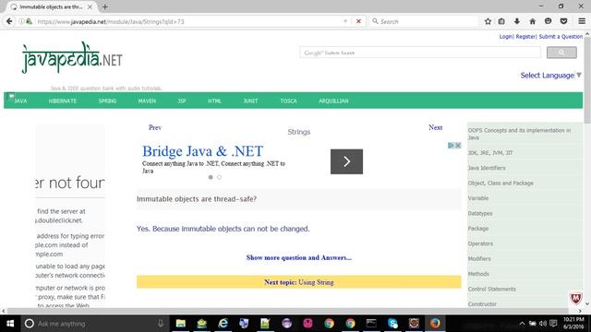Open the TOSCA menu item

pos(288,101)
